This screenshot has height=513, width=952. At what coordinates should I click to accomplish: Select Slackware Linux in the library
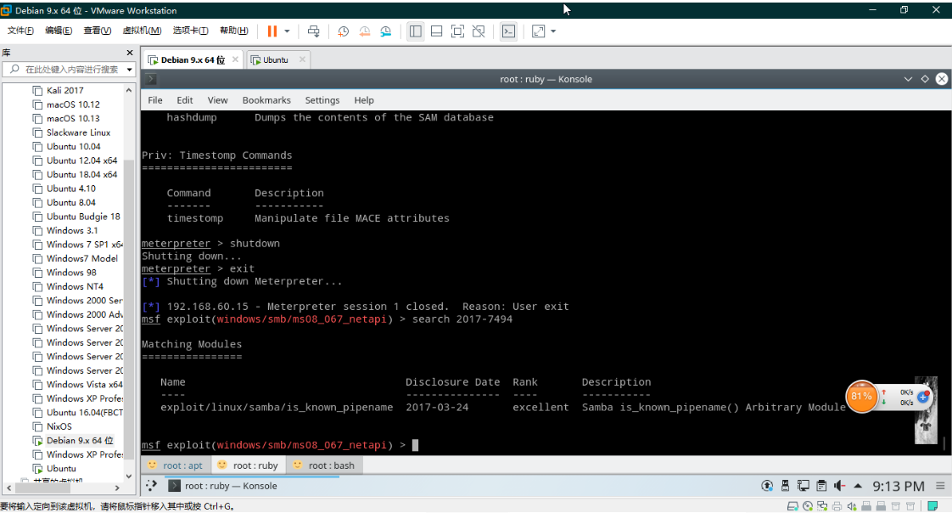[x=78, y=132]
